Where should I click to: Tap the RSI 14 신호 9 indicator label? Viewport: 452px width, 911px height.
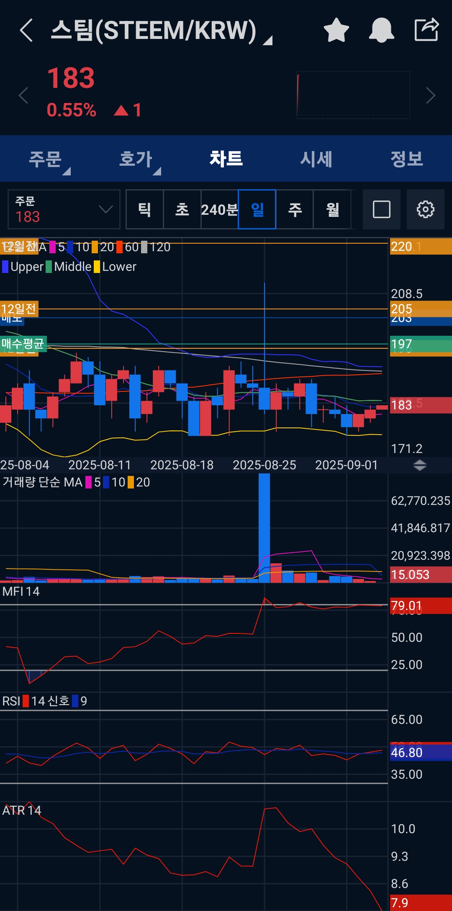point(45,701)
